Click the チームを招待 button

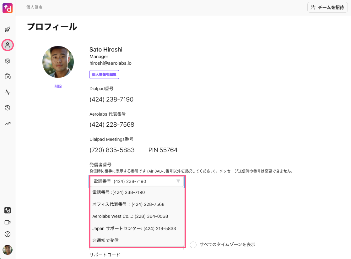click(327, 8)
